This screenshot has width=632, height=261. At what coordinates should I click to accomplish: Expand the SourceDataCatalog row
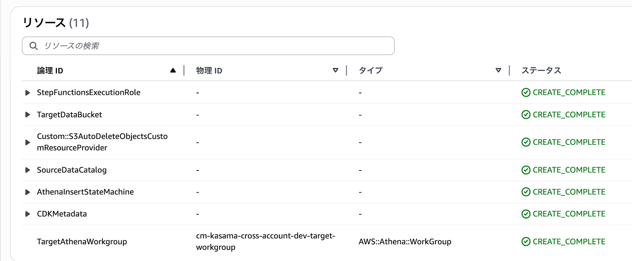click(x=28, y=170)
